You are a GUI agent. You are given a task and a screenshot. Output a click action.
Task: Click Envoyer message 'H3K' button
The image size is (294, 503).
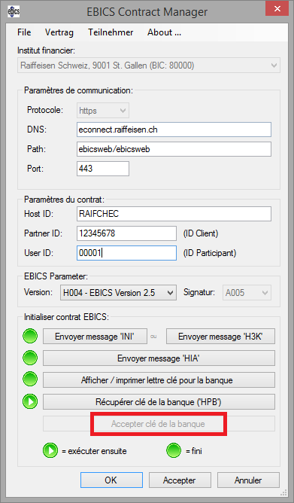[x=220, y=336]
